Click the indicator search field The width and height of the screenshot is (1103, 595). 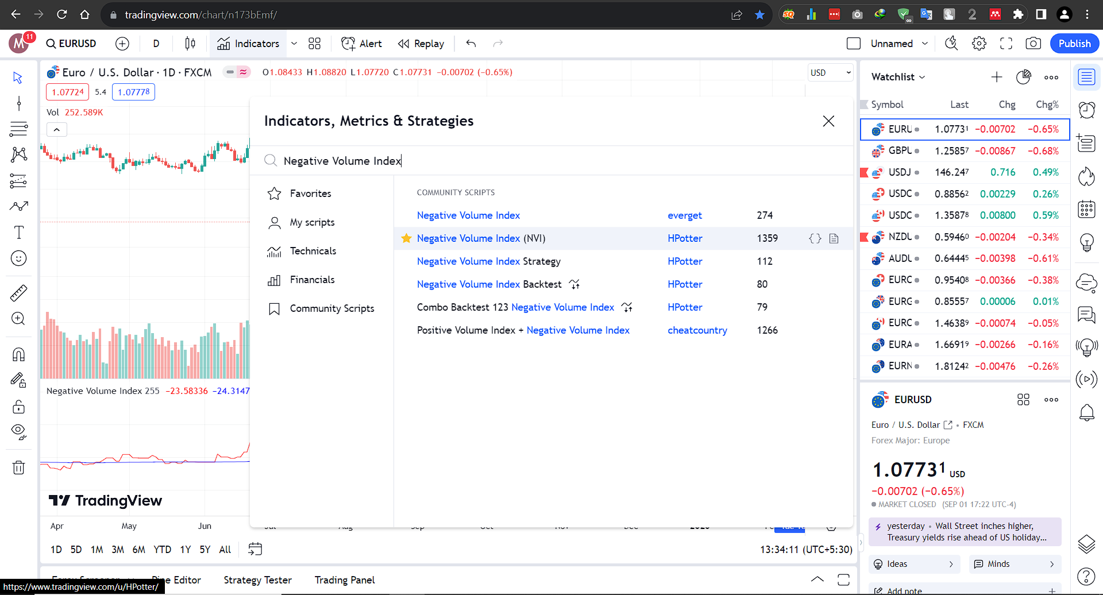(551, 161)
